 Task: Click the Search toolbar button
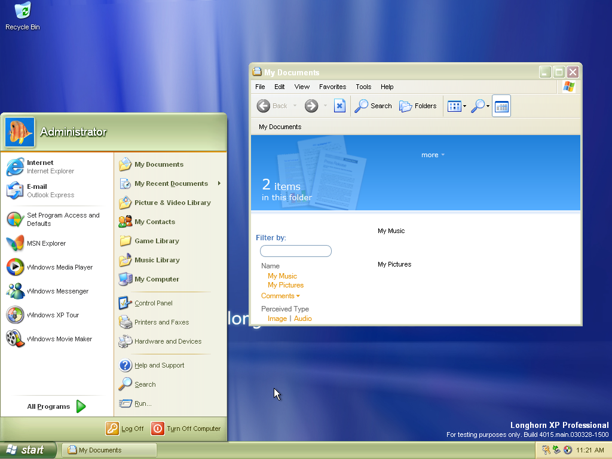[374, 106]
